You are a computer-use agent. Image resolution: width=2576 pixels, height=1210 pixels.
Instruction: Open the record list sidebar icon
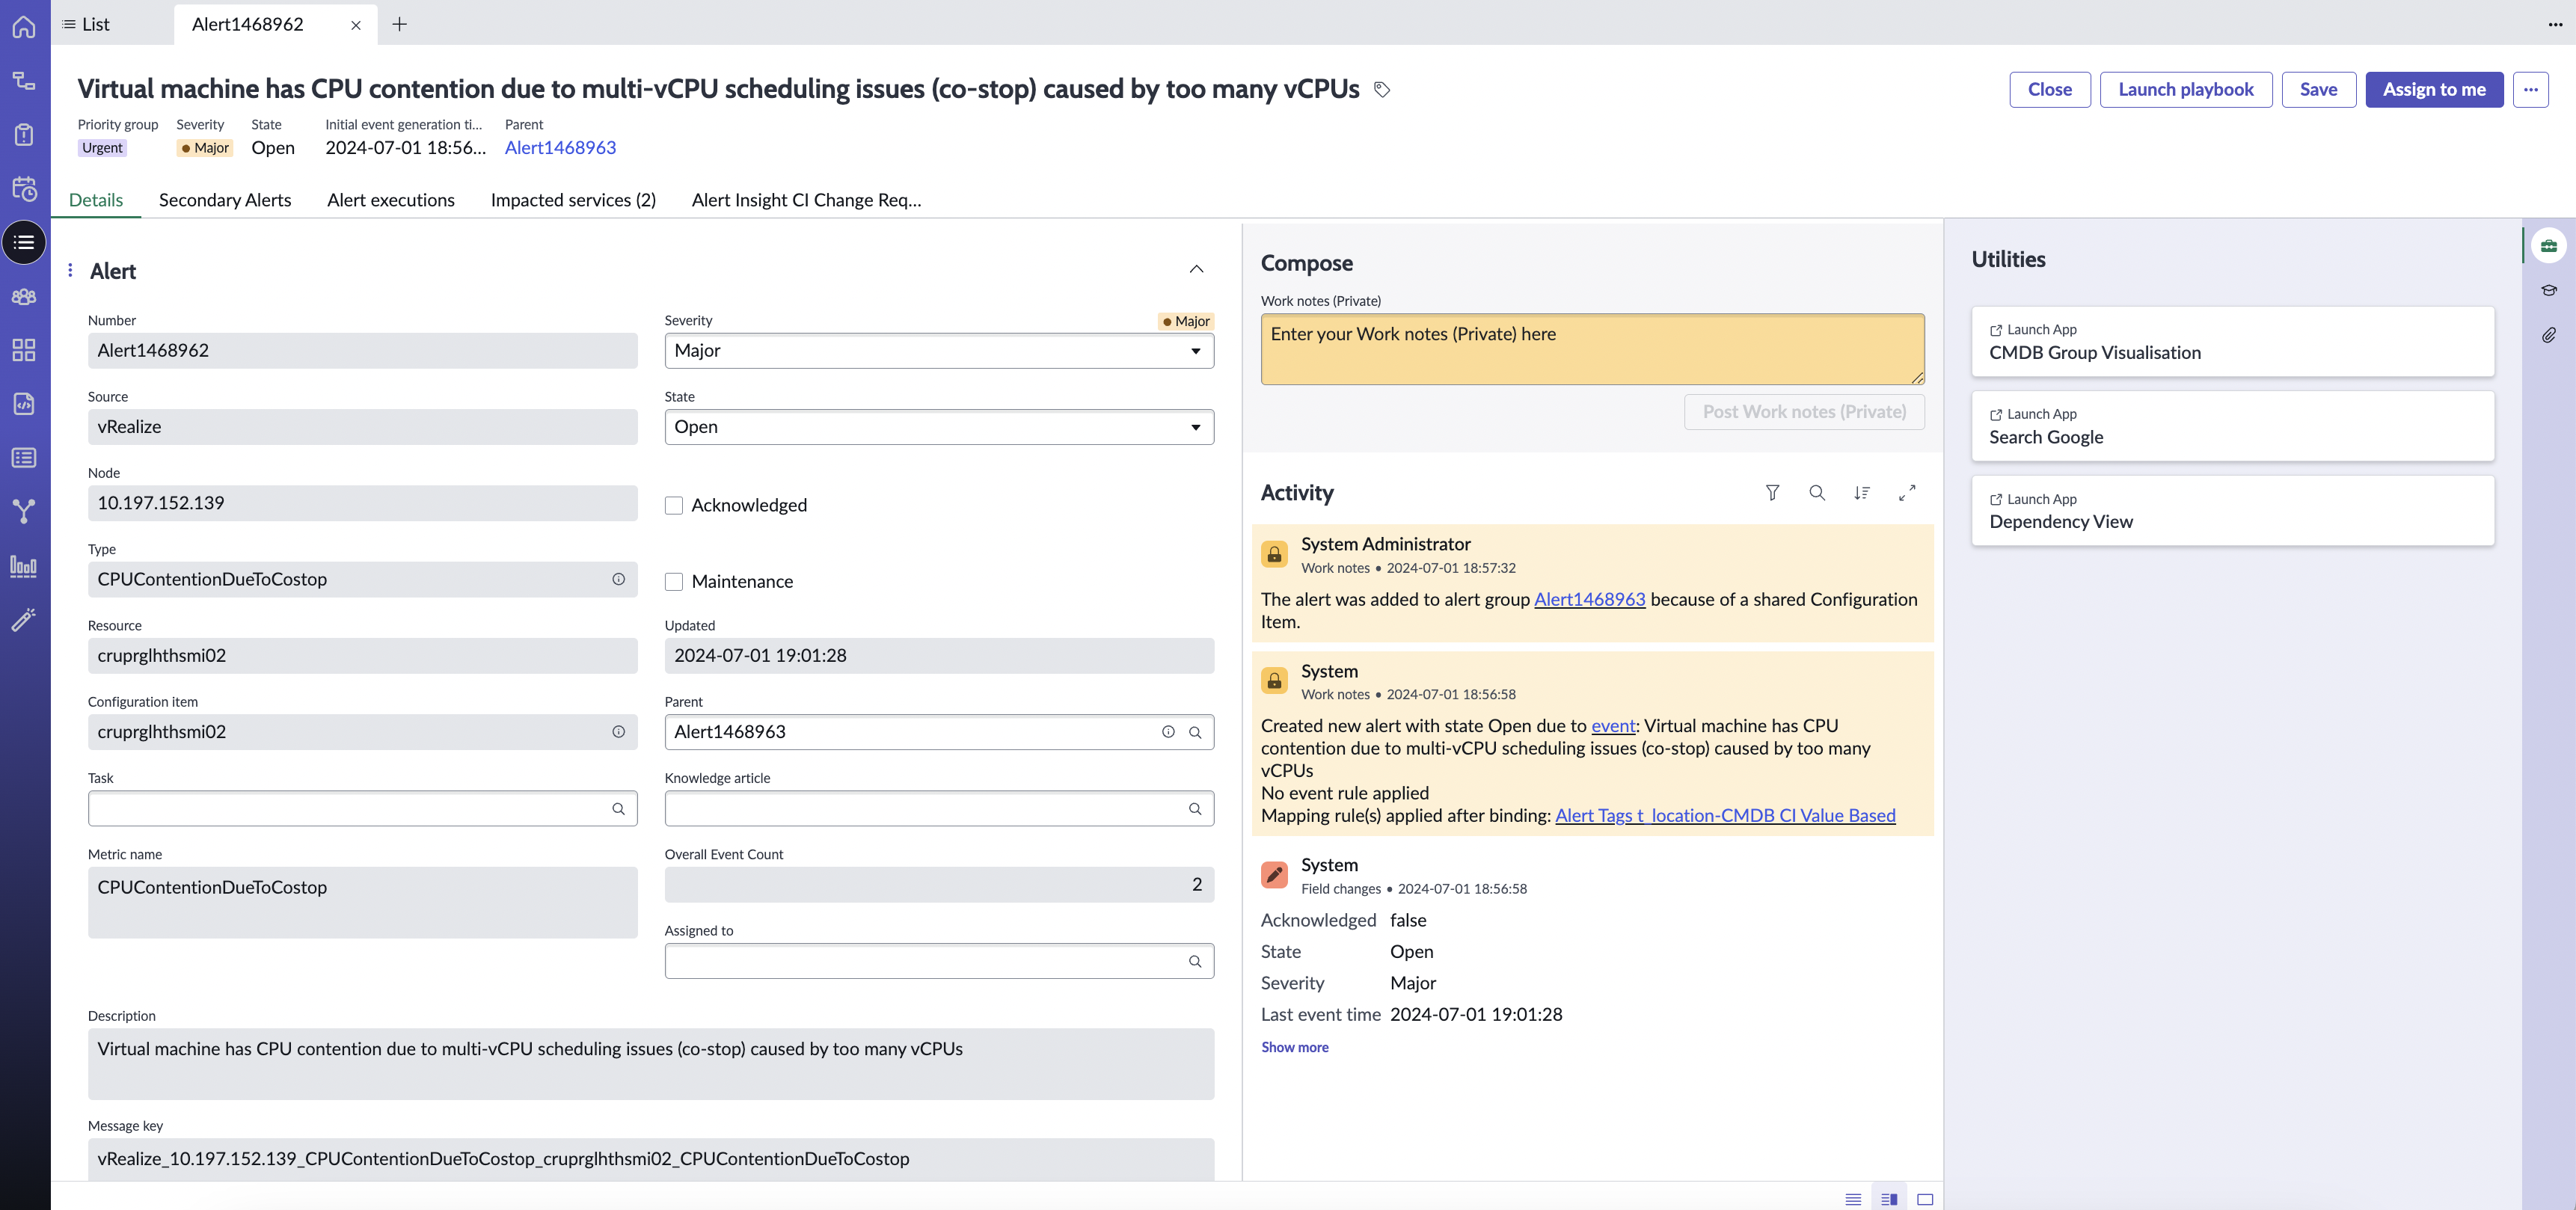tap(24, 458)
